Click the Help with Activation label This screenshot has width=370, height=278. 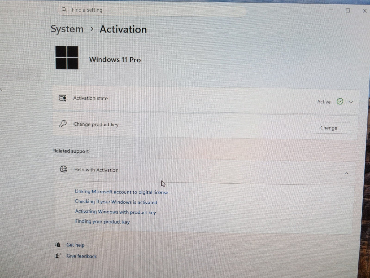[96, 170]
